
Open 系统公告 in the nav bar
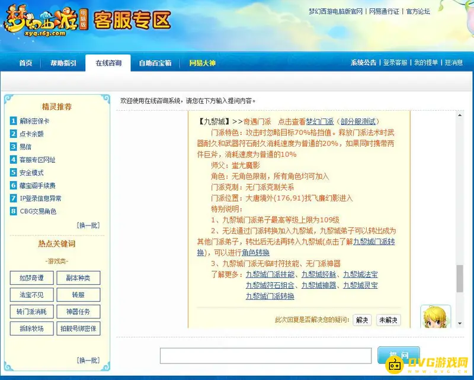[363, 63]
